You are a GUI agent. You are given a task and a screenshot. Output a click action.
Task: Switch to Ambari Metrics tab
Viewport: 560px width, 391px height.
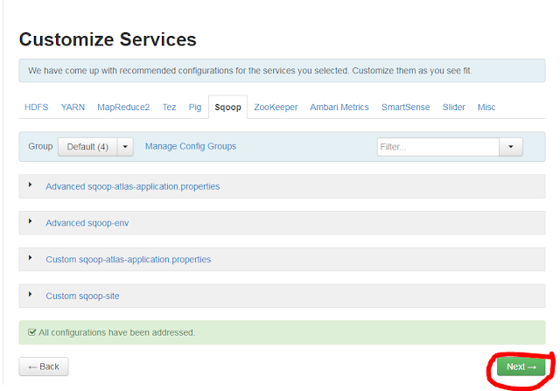point(339,107)
